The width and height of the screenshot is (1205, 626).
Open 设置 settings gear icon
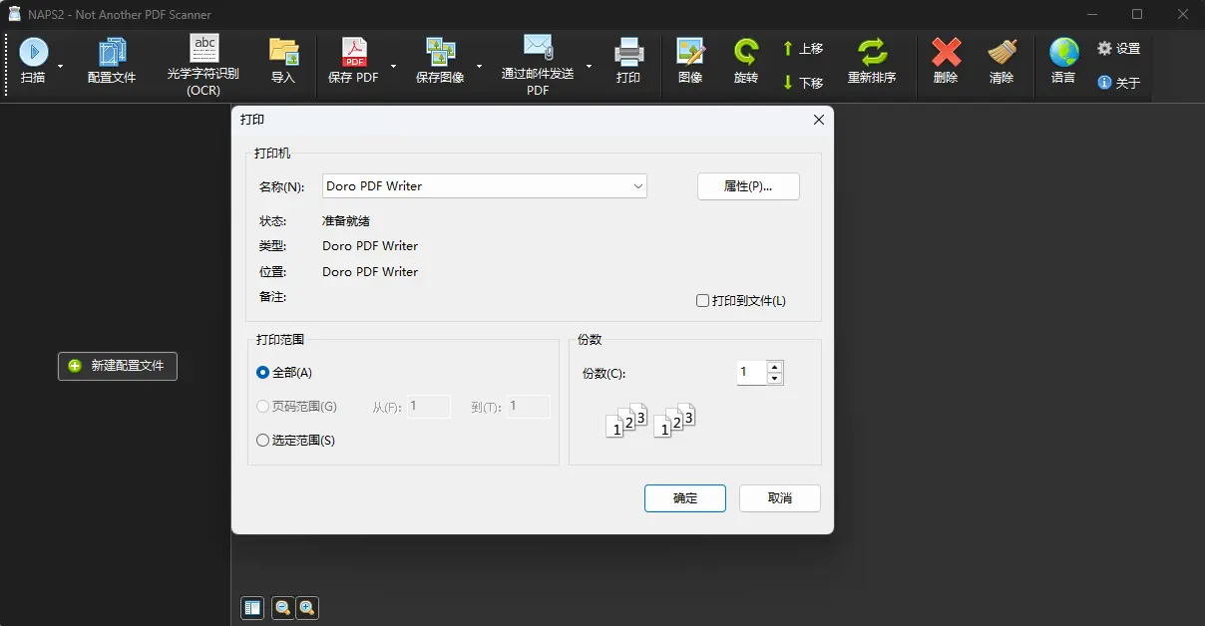tap(1104, 48)
